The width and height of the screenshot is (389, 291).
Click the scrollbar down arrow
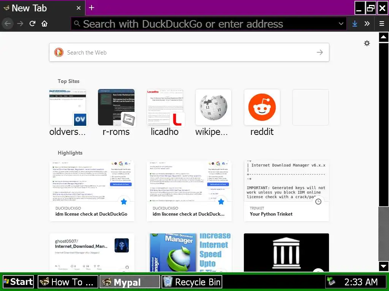coord(384,266)
